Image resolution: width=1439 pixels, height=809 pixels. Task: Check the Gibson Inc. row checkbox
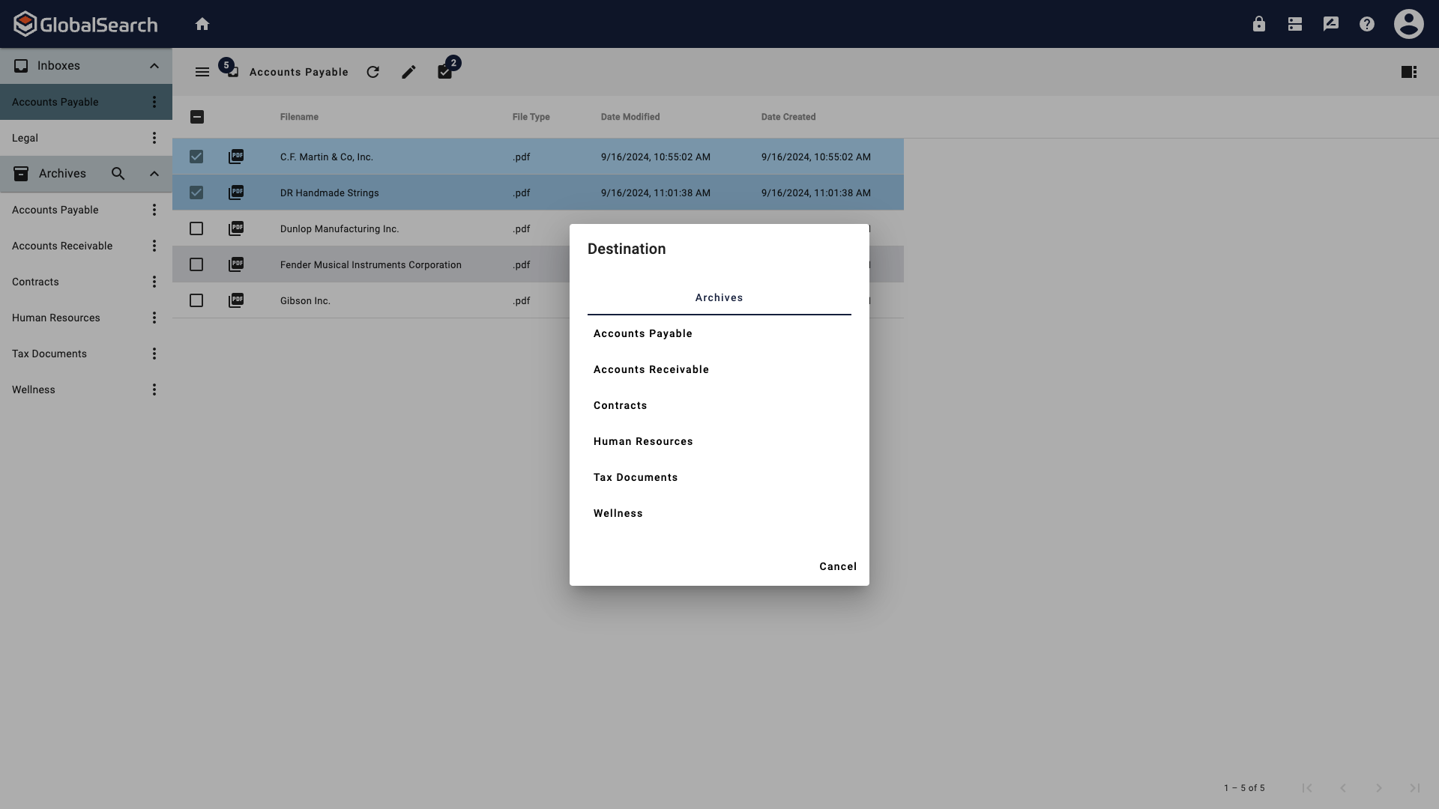point(196,300)
